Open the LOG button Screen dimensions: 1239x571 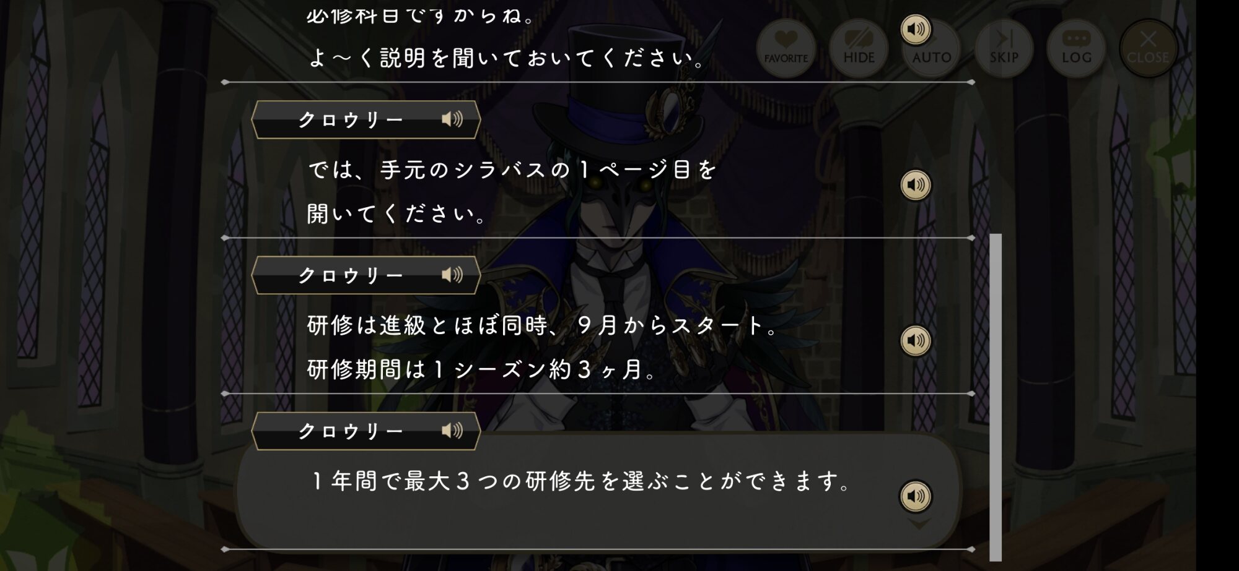[1076, 48]
